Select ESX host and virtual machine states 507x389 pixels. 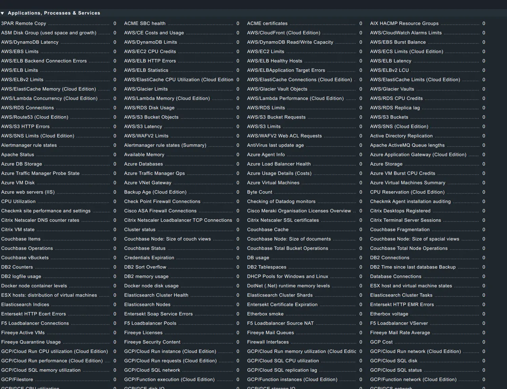[411, 286]
